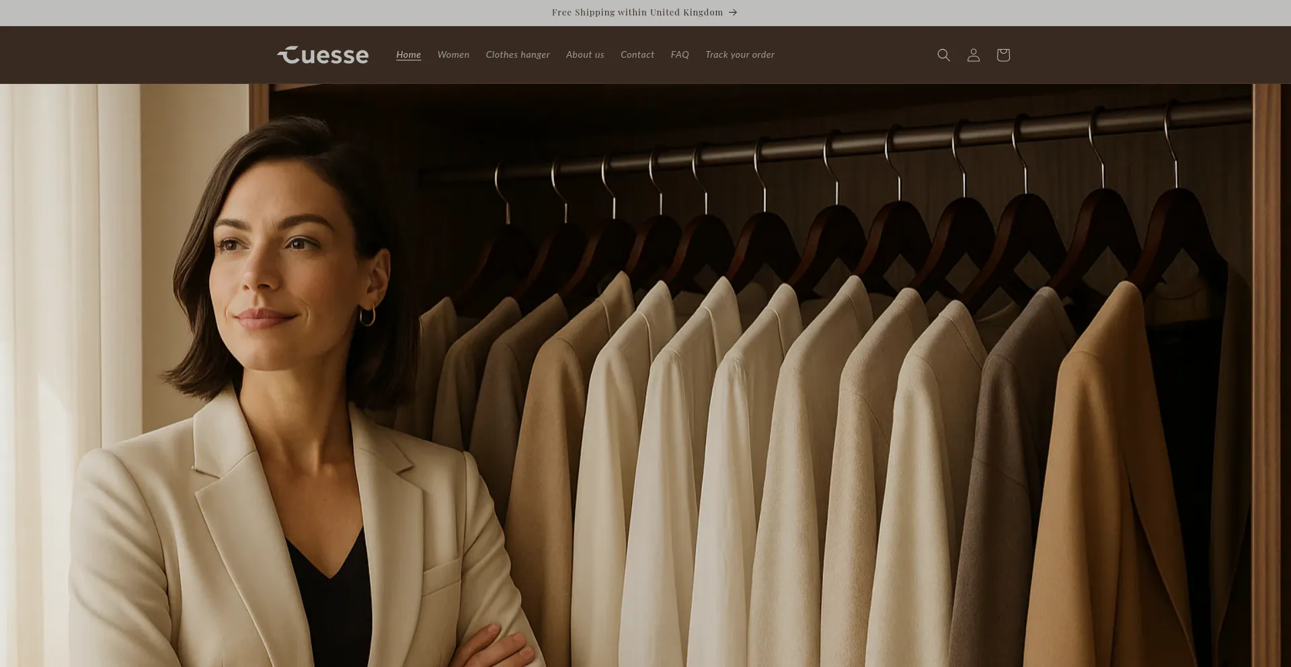The height and width of the screenshot is (667, 1291).
Task: Click the Free Shipping within United Kingdom link
Action: [x=637, y=13]
